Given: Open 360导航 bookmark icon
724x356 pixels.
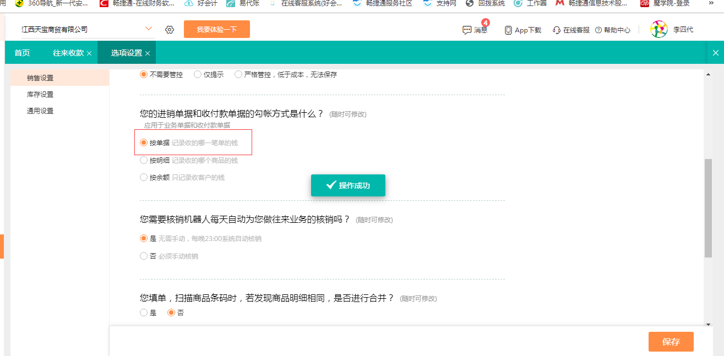Looking at the screenshot, I should point(20,3).
